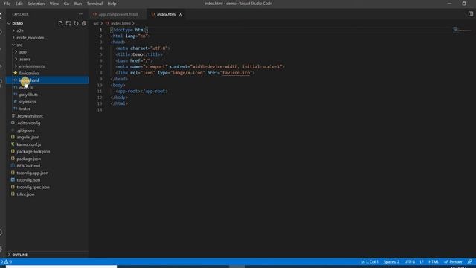
Task: Open .gitignore file
Action: coord(26,130)
